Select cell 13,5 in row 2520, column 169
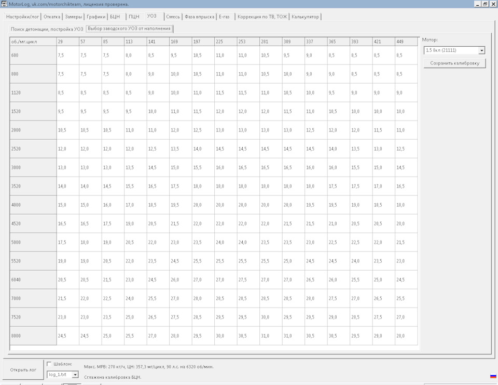498x385 pixels. coord(181,149)
